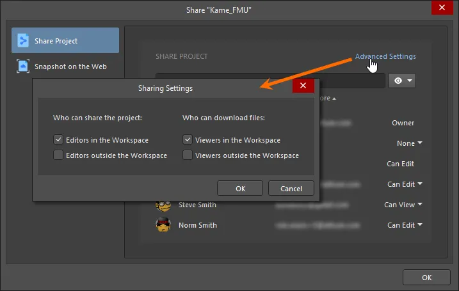Uncheck Viewers in the Workspace

188,139
